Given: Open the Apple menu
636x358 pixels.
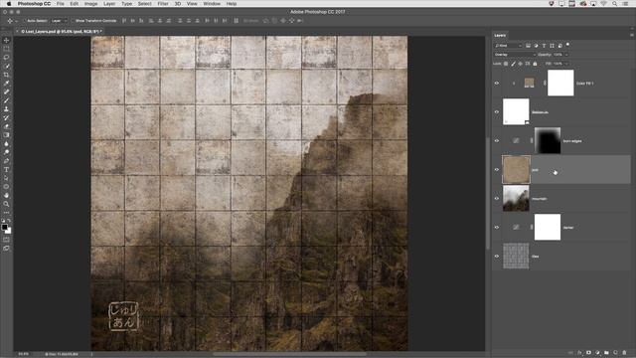Looking at the screenshot, I should [8, 4].
